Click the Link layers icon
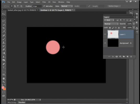Screen dimensions: 140x104 pos(109,57)
